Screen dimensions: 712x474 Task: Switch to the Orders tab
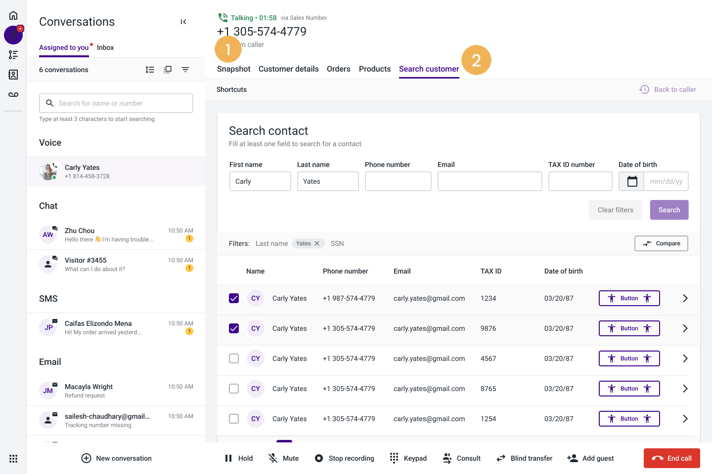click(338, 69)
